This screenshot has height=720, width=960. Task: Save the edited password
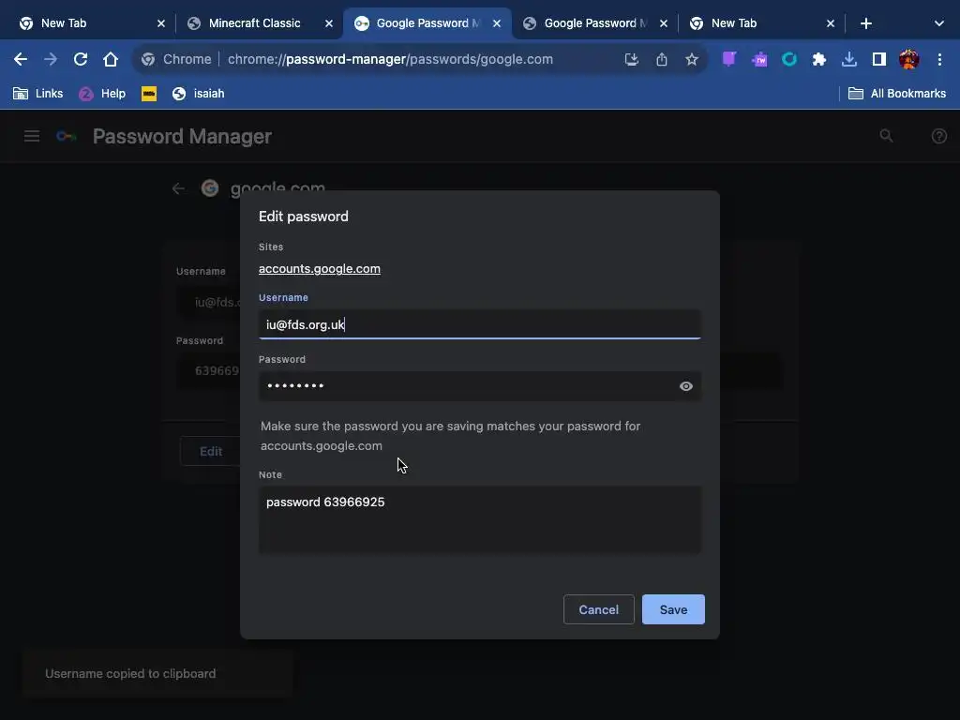click(x=673, y=609)
